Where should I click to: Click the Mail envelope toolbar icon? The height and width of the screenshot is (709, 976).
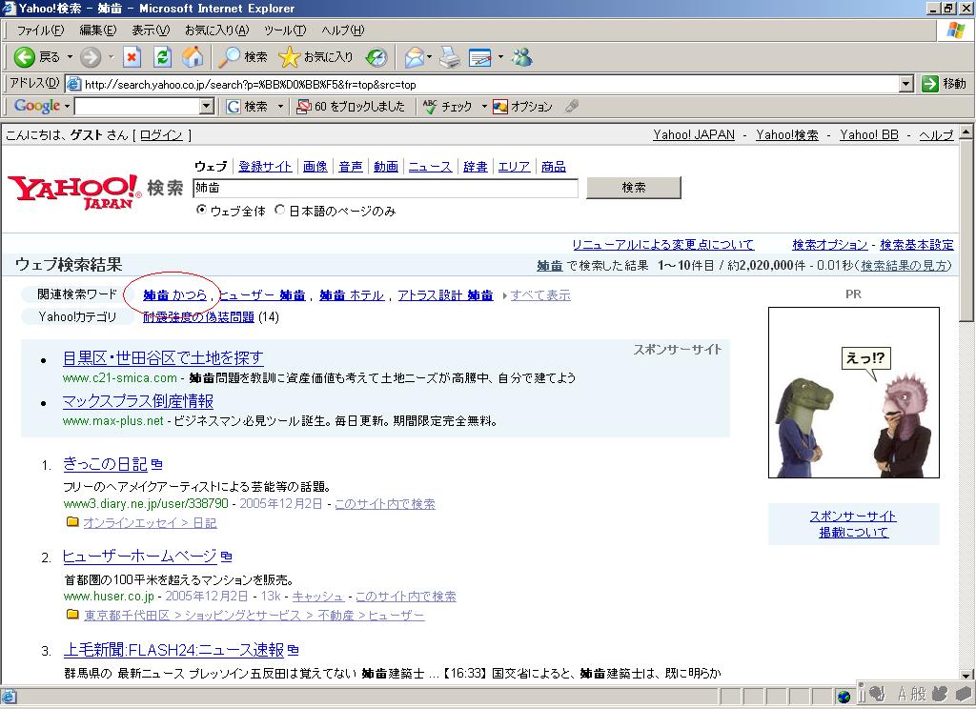(x=414, y=57)
